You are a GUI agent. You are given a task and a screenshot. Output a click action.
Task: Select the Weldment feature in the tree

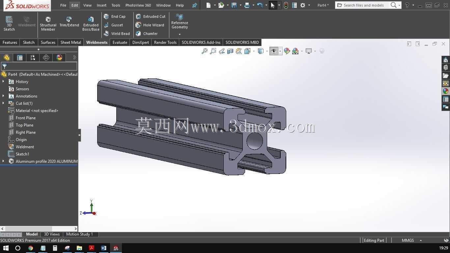25,147
